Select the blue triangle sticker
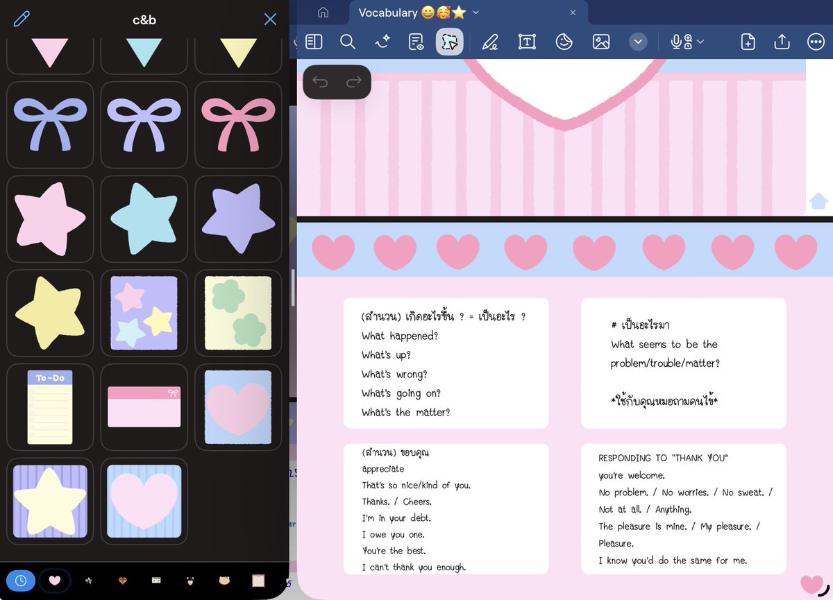The width and height of the screenshot is (833, 600). pos(144,53)
